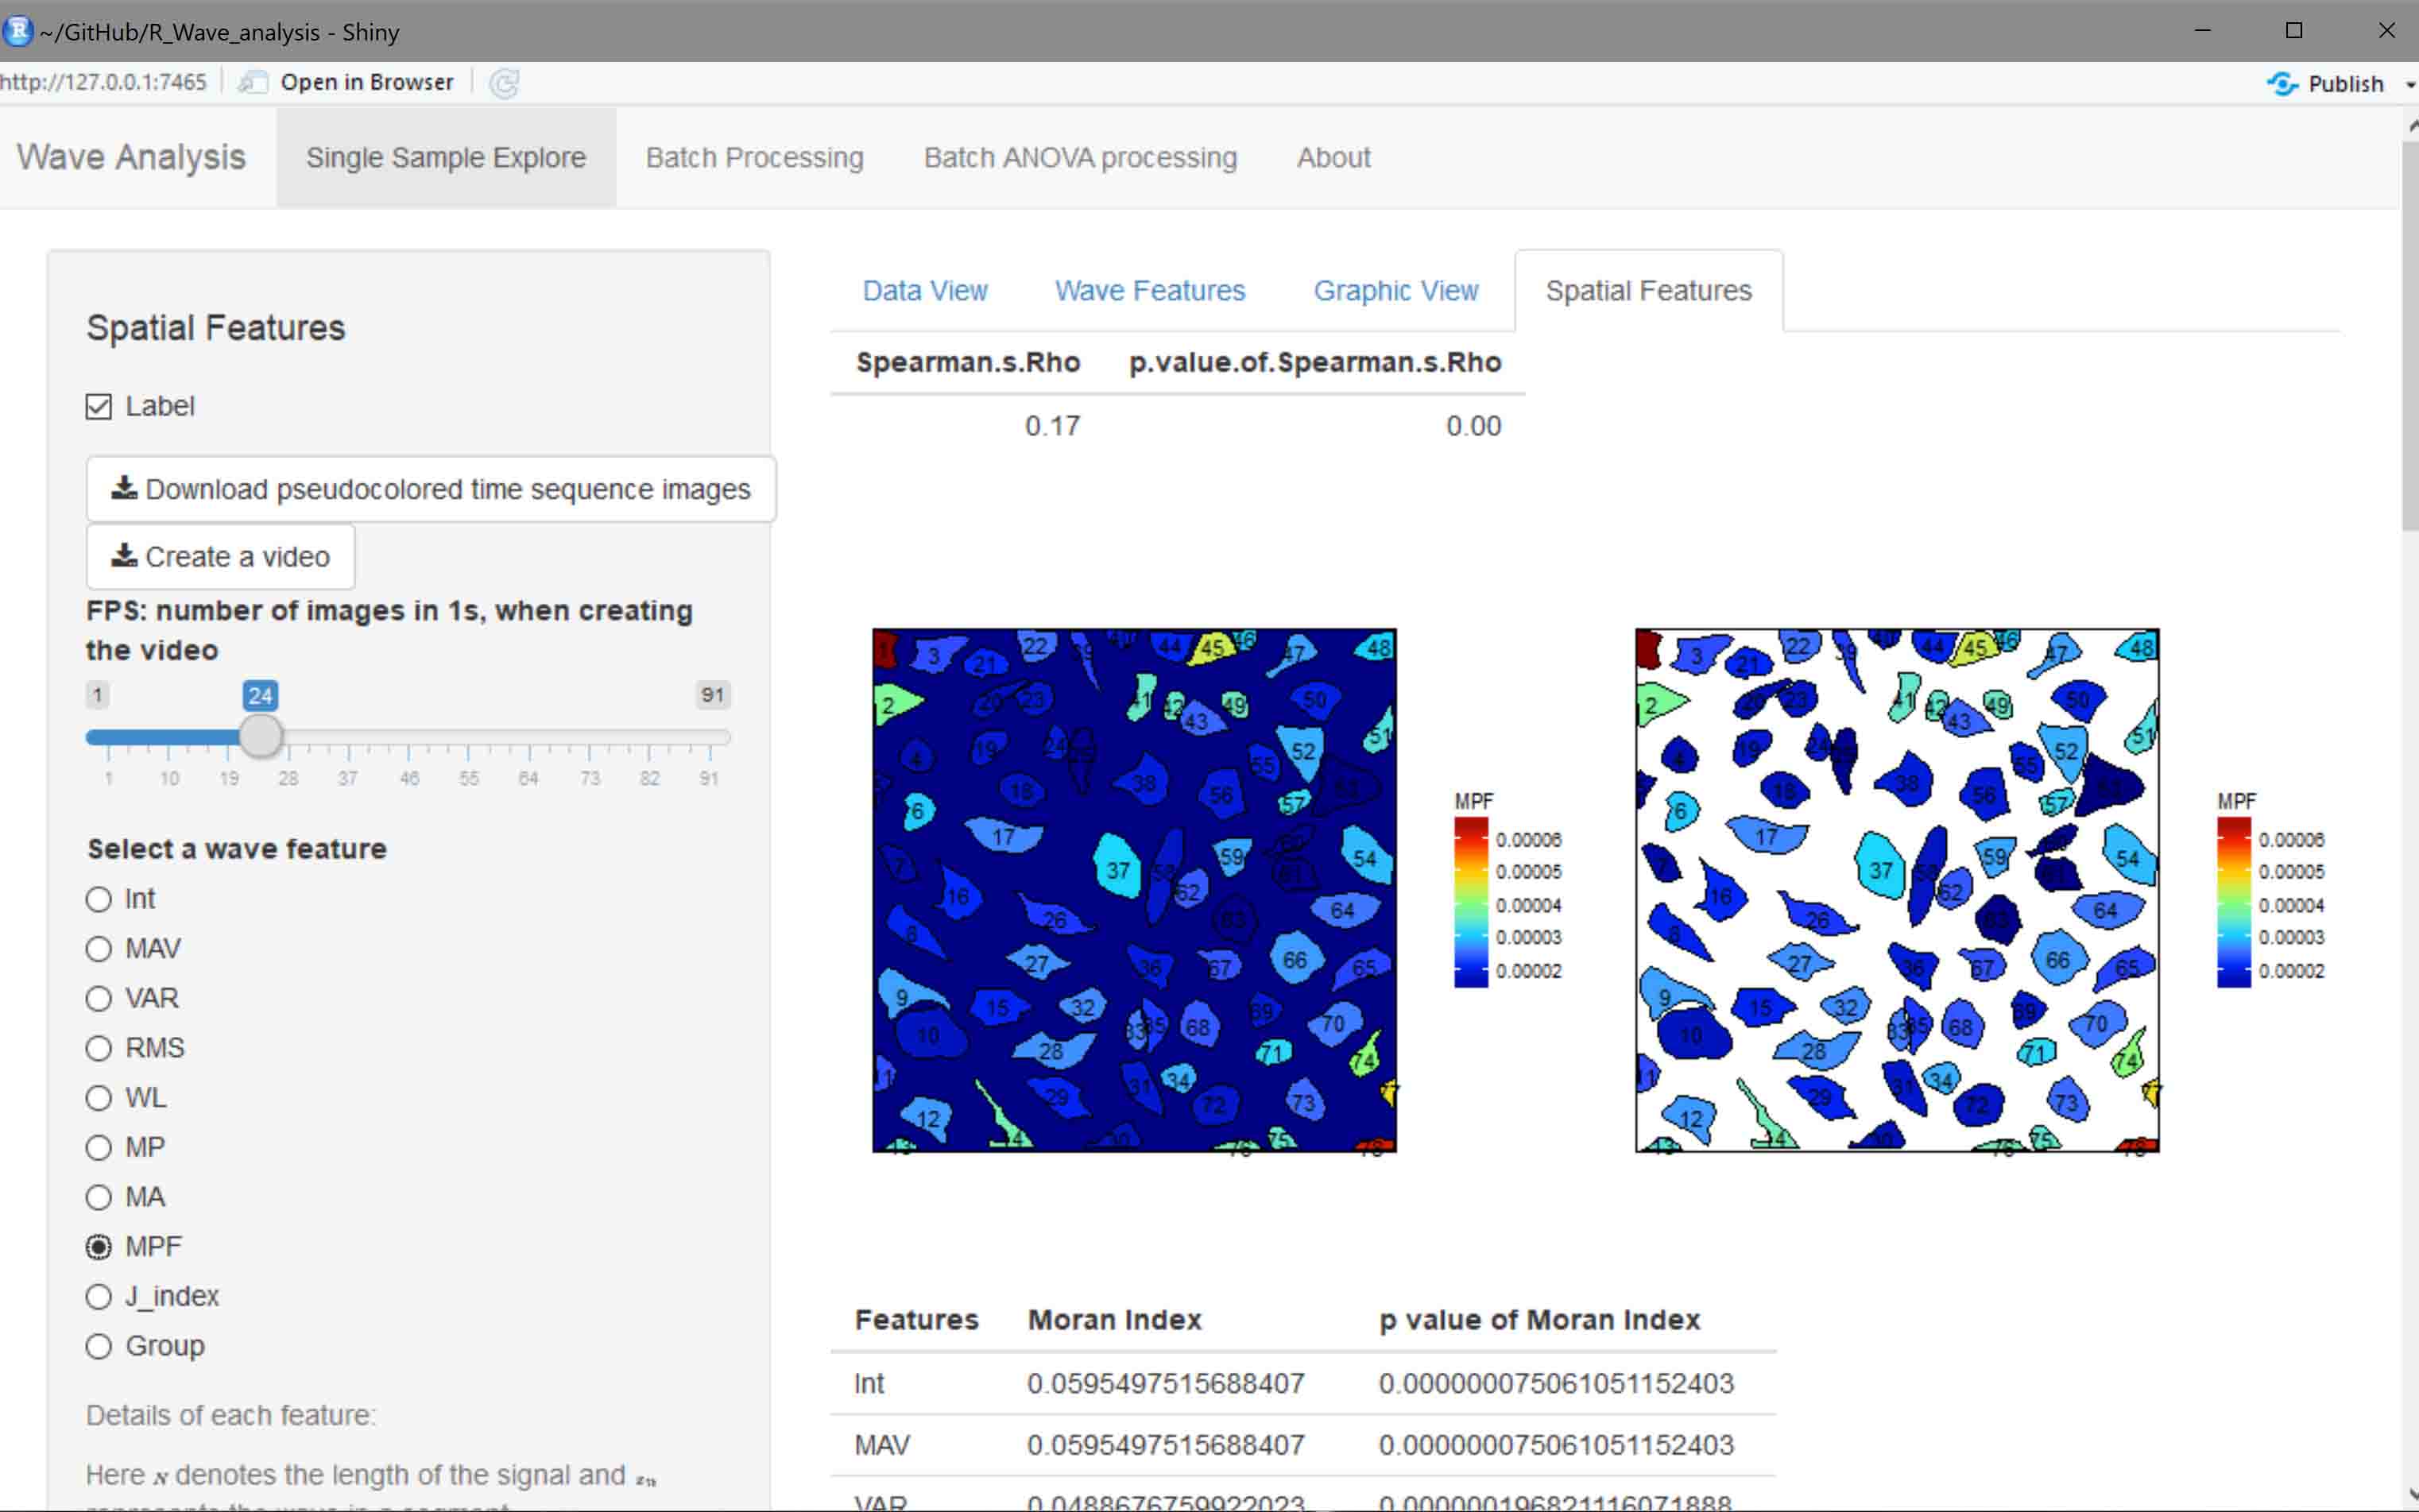Click the page vertical scrollbar thumb
This screenshot has height=1512, width=2419.
2409,337
